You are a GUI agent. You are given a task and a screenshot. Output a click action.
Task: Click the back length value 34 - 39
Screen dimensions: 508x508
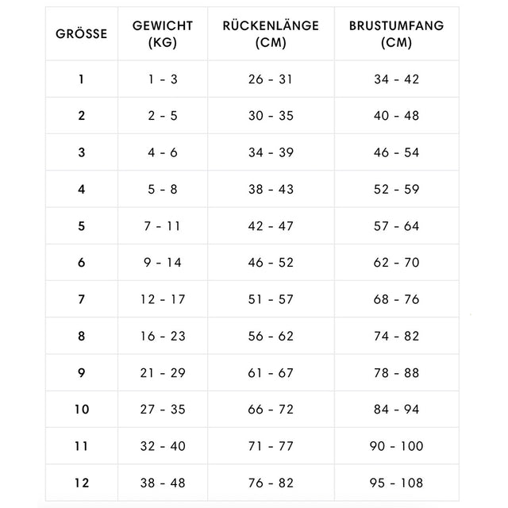[271, 152]
